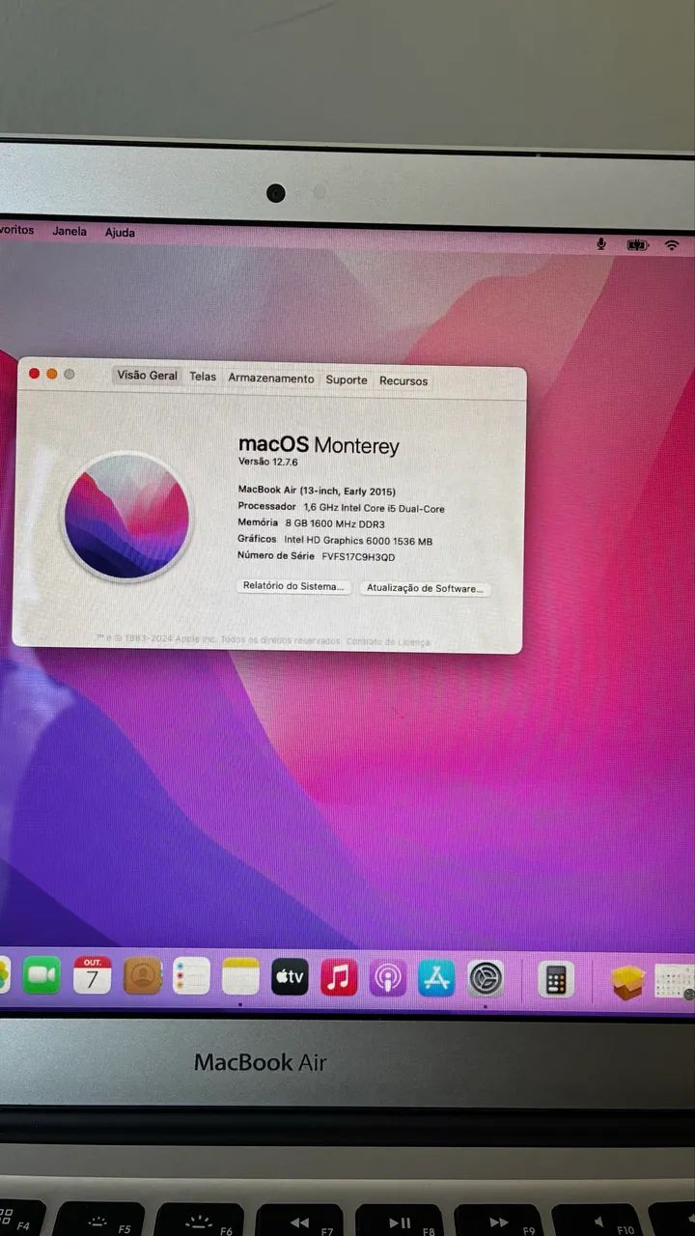Click MacBook Air (13-inch, Early 2015) text

point(317,491)
